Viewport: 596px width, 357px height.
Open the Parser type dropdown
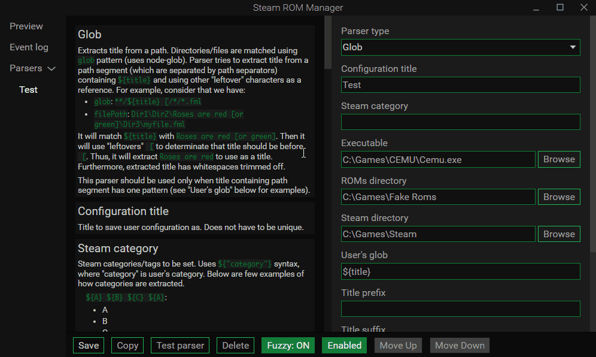tap(460, 47)
